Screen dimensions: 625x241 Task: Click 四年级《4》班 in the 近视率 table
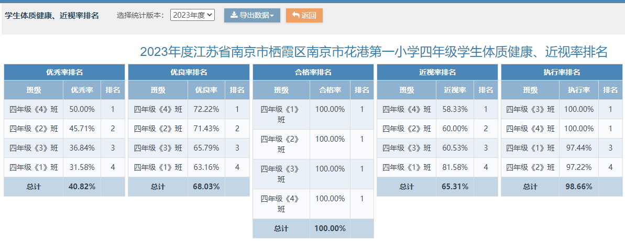pyautogui.click(x=407, y=109)
